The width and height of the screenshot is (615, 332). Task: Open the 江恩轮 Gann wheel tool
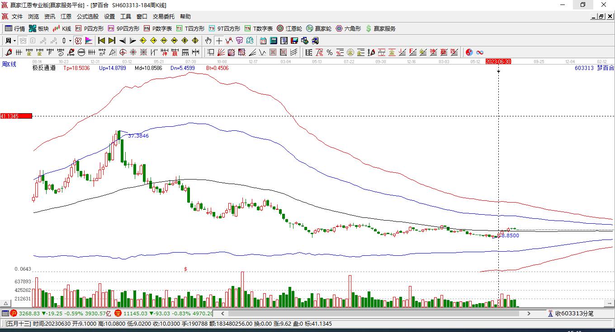pyautogui.click(x=289, y=28)
